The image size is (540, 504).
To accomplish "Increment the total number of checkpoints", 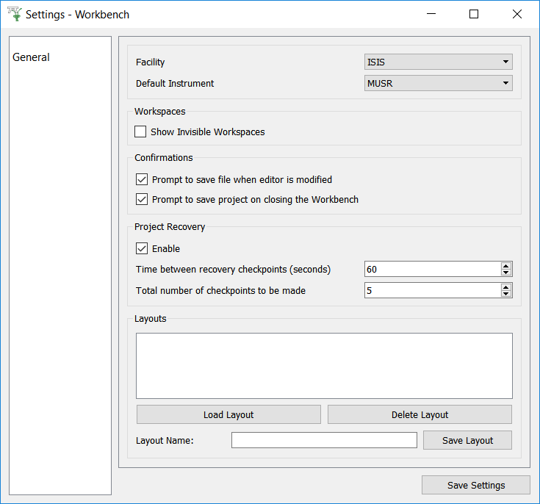I will (505, 287).
